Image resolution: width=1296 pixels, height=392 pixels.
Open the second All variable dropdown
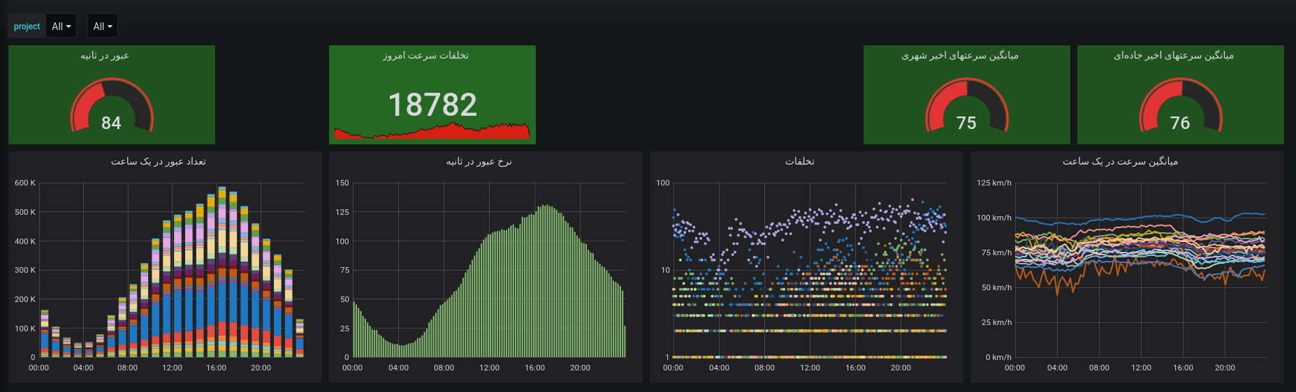(x=103, y=27)
